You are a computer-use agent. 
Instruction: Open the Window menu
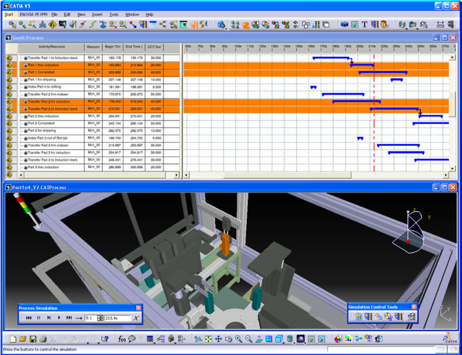pos(132,14)
